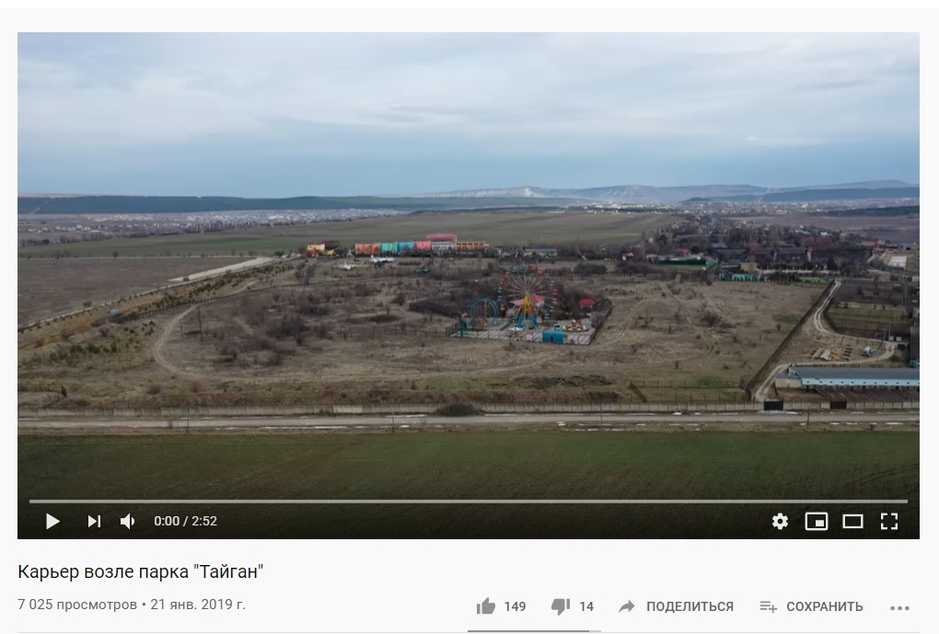939x634 pixels.
Task: Skip to the next video
Action: (x=94, y=522)
